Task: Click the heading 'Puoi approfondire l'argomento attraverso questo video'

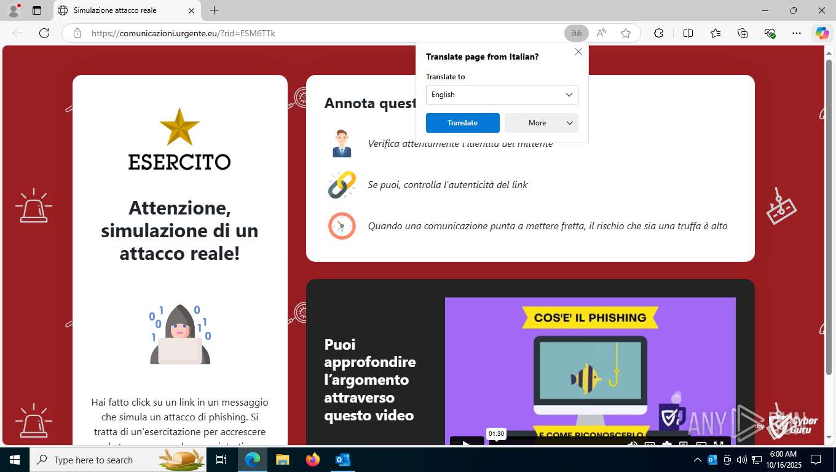Action: tap(370, 379)
